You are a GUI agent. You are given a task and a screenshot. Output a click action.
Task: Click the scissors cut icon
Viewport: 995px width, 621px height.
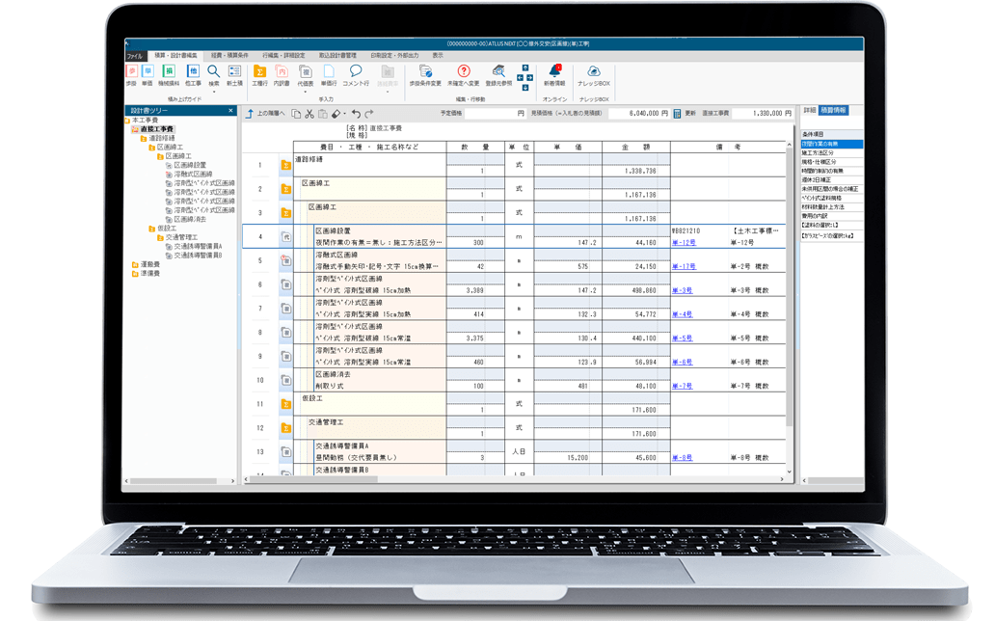click(309, 114)
